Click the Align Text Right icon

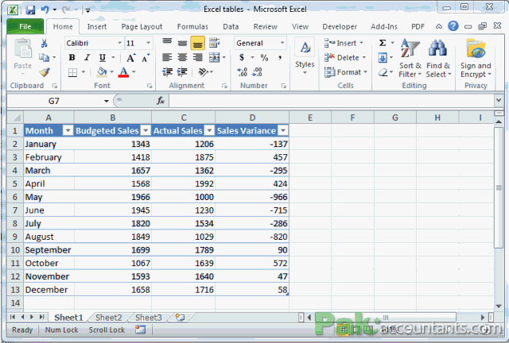(x=198, y=57)
